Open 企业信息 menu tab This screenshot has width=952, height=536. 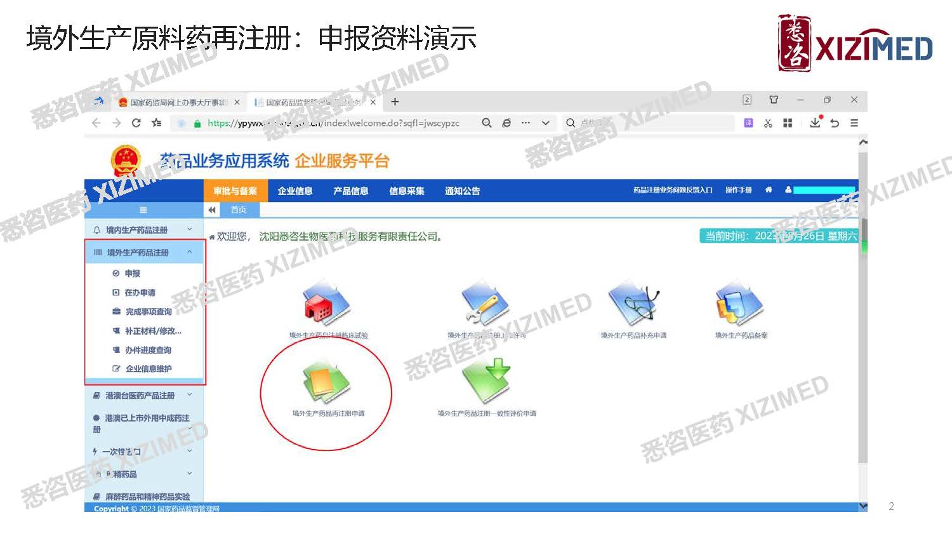coord(295,191)
